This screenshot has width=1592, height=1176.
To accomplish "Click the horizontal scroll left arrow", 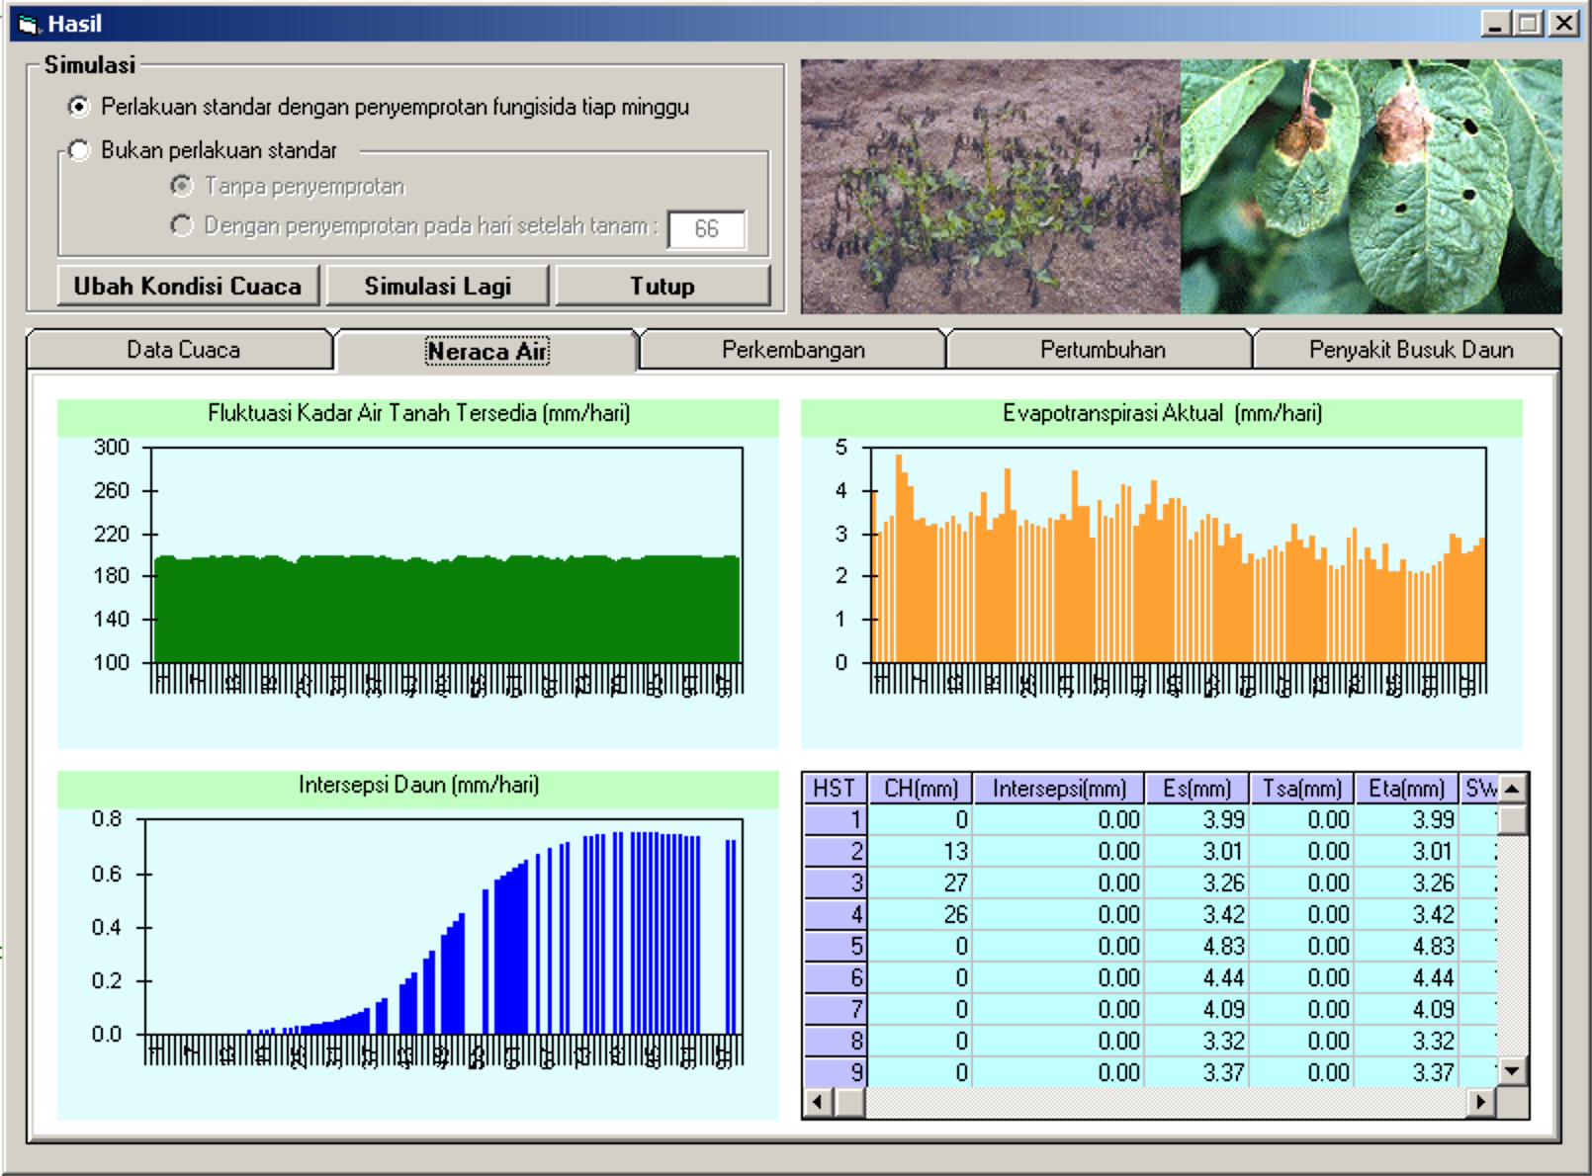I will pos(818,1102).
